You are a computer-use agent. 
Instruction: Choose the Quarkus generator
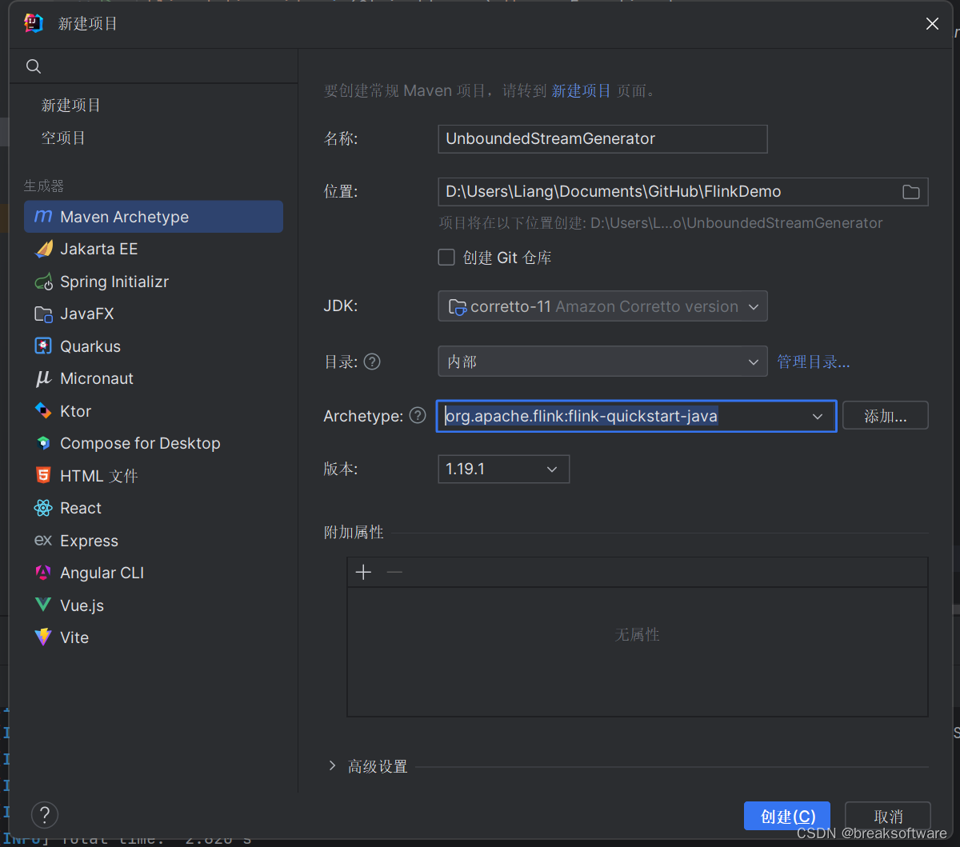tap(154, 346)
